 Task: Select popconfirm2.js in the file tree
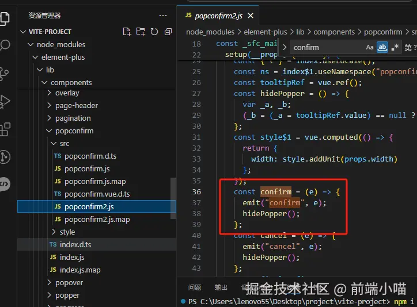(x=97, y=206)
